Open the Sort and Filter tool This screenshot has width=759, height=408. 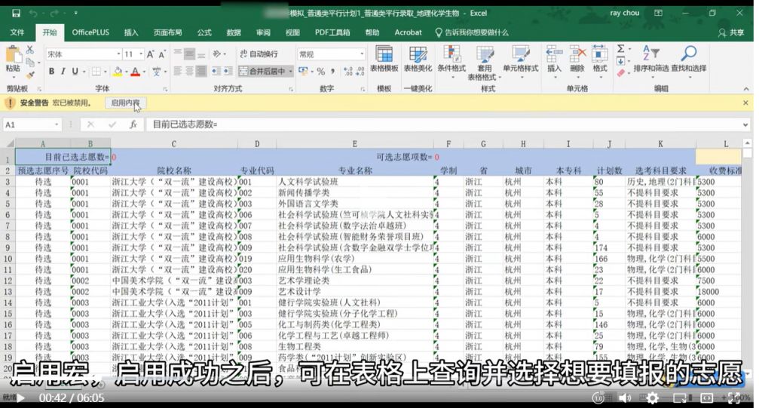[650, 59]
